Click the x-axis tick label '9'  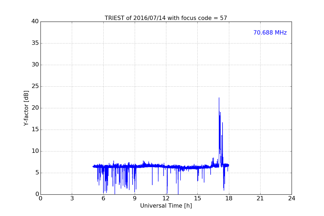click(x=135, y=198)
